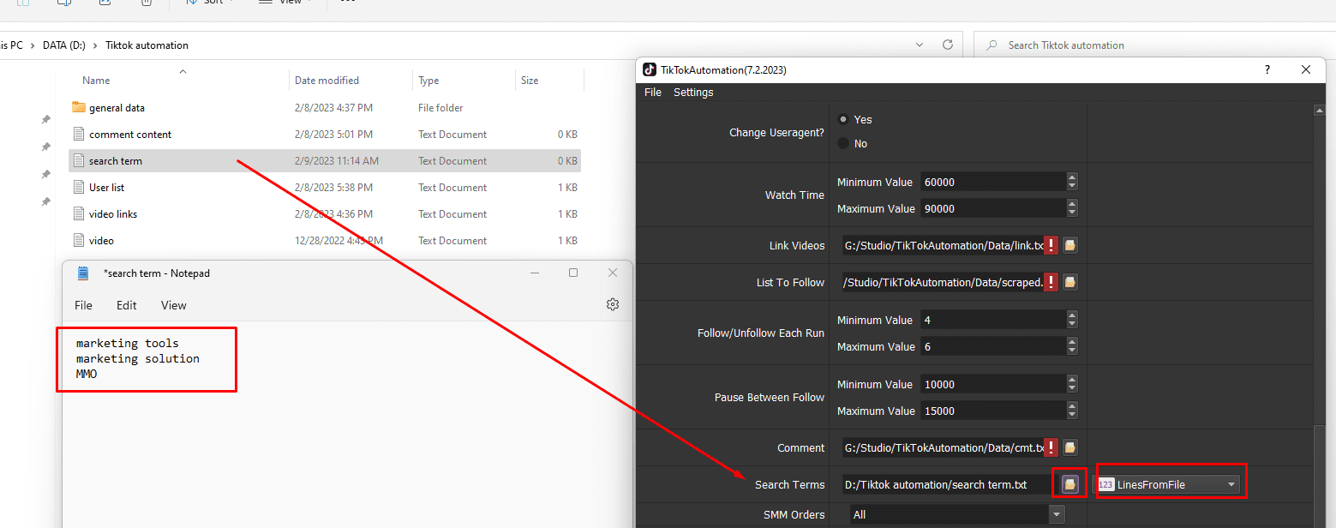Click the browse folder icon for Comment
1336x528 pixels.
(x=1069, y=448)
